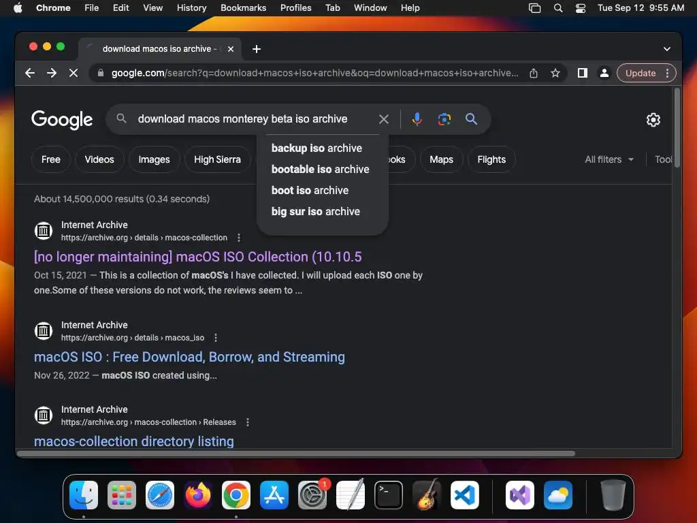The height and width of the screenshot is (523, 697).
Task: Close the download macos iso archive tab
Action: coord(231,49)
